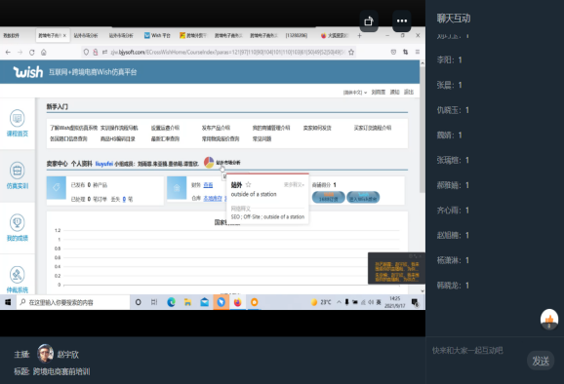Click the pie chart market analysis icon
The width and height of the screenshot is (564, 384).
pyautogui.click(x=209, y=163)
